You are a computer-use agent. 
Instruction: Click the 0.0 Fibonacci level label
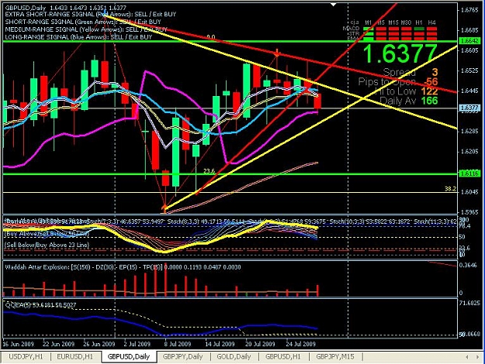point(210,37)
